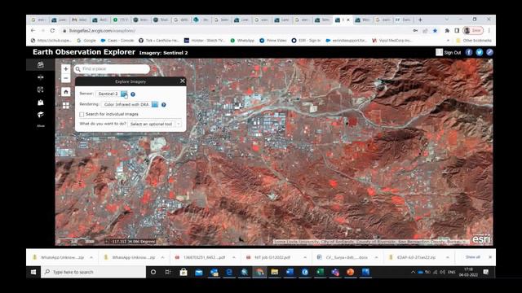The height and width of the screenshot is (293, 522).
Task: Open the Windows Start menu
Action: tap(33, 272)
